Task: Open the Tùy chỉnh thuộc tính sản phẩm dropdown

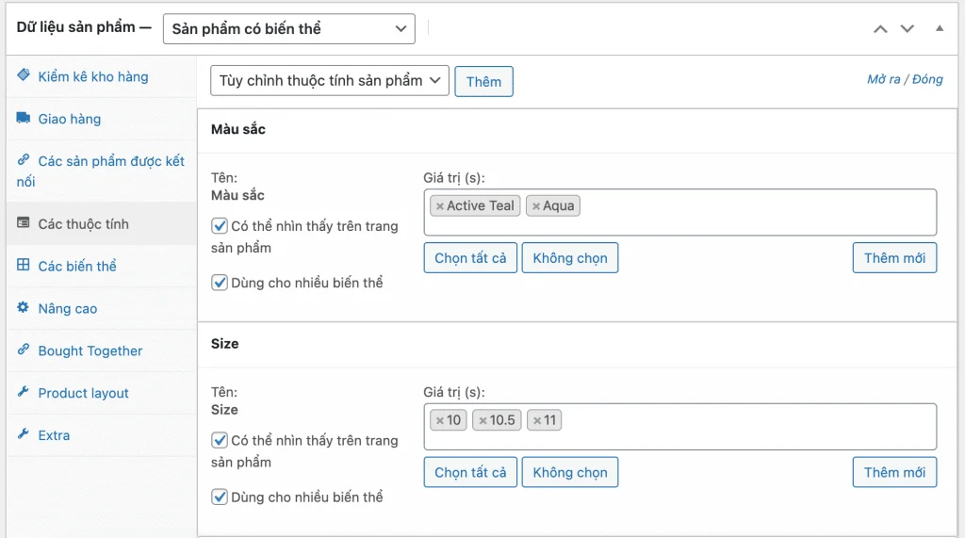Action: pyautogui.click(x=329, y=81)
